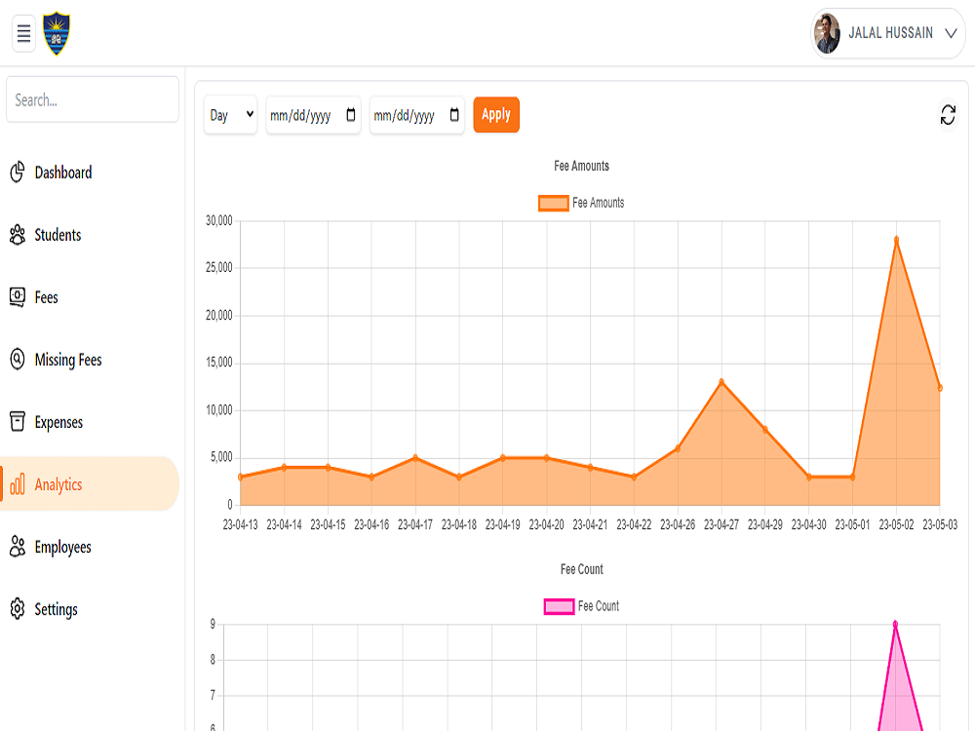The image size is (975, 731).
Task: Expand the Jalal Hussain account menu
Action: (886, 32)
